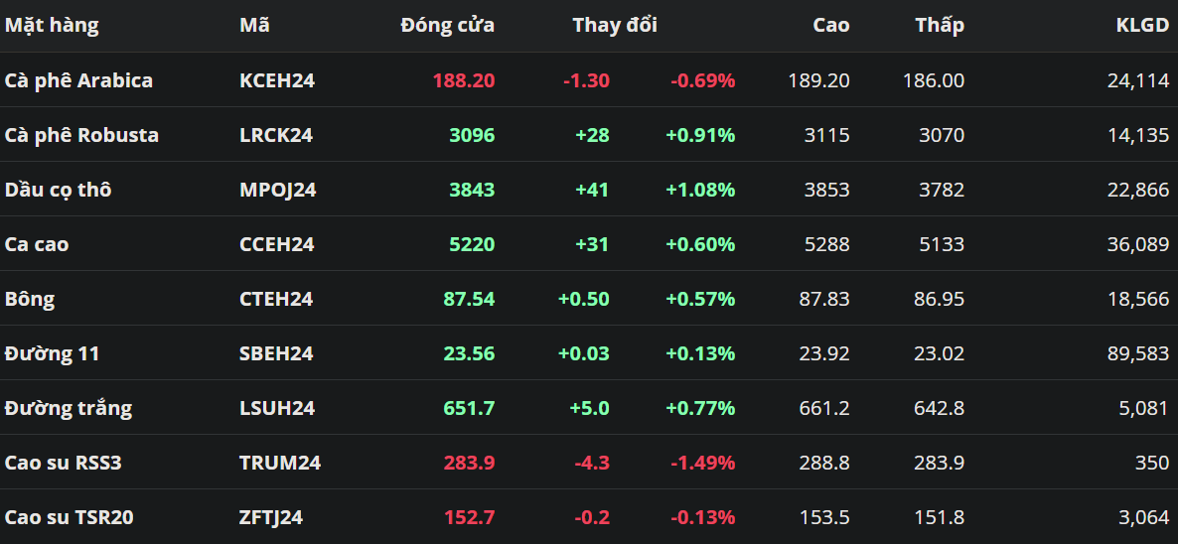Viewport: 1178px width, 544px height.
Task: Open the LRCK24 contract code
Action: point(276,135)
